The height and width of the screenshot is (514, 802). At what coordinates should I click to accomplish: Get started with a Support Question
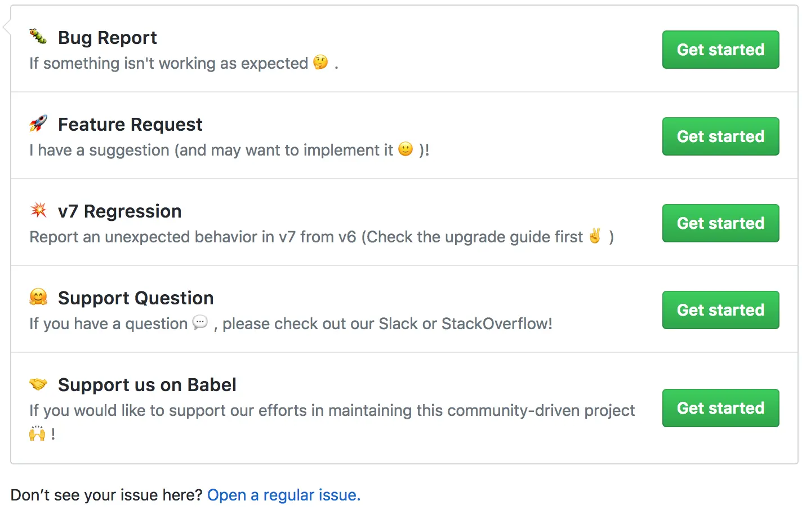(720, 310)
